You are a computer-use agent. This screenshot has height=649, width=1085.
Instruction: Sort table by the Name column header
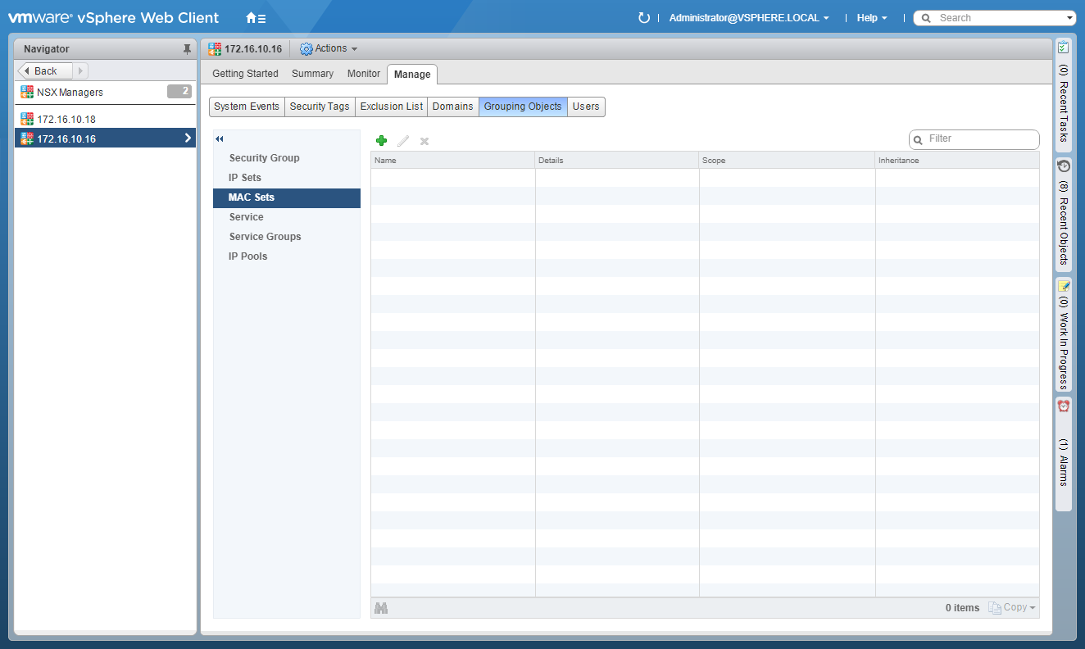point(452,161)
